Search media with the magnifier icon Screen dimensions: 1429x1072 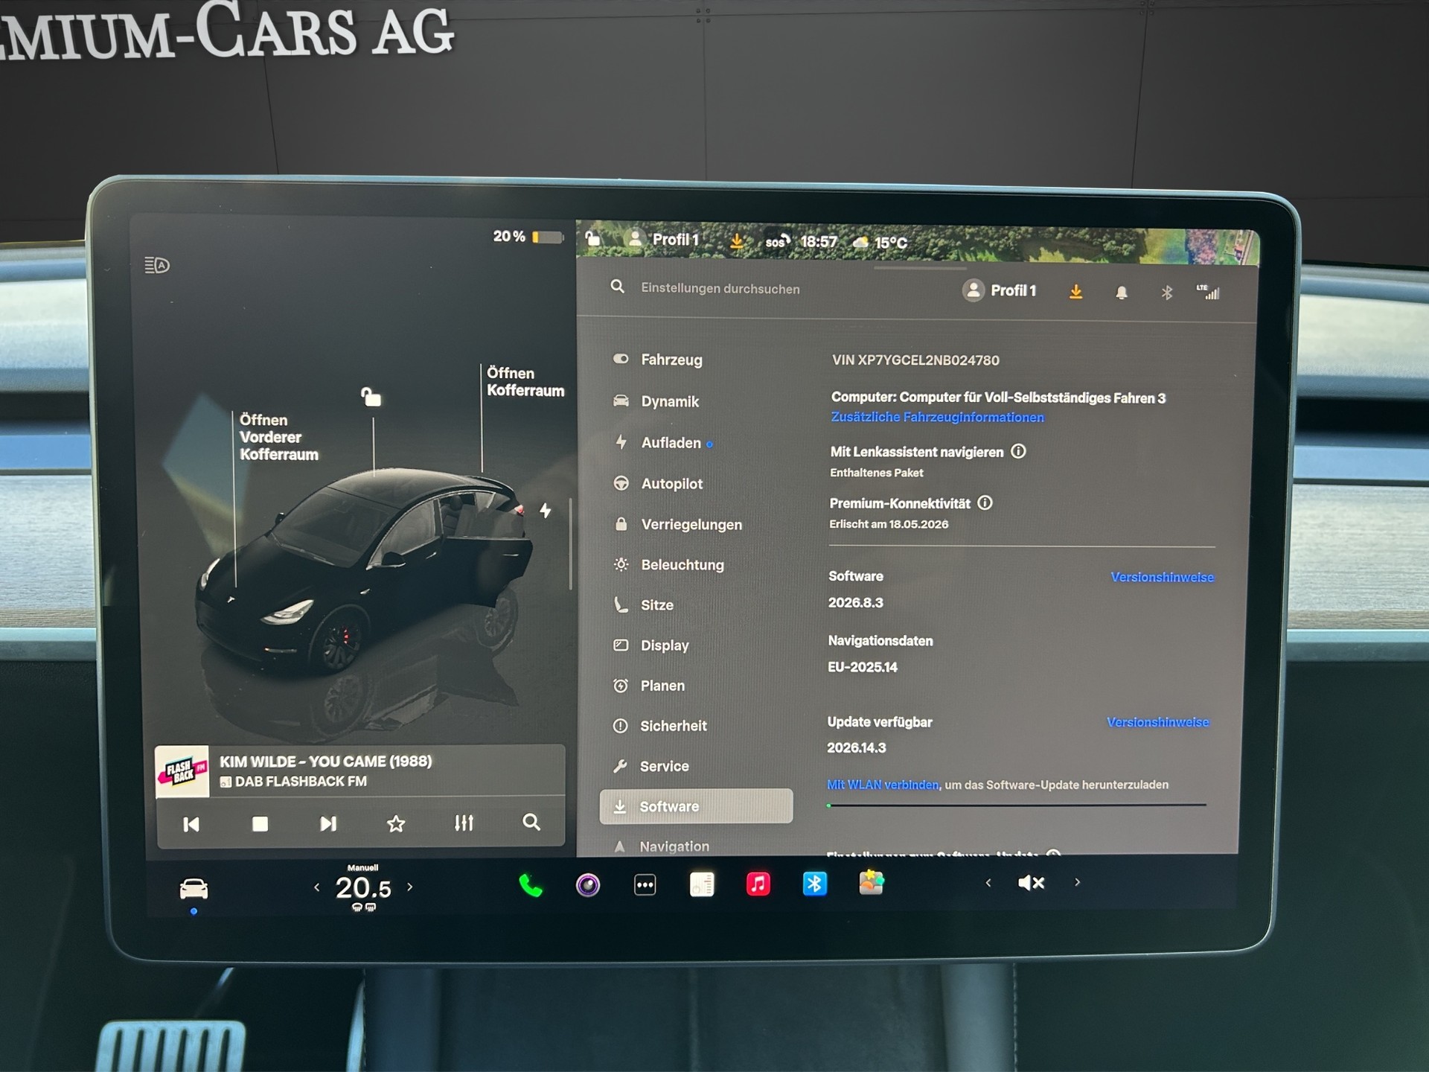pos(531,822)
